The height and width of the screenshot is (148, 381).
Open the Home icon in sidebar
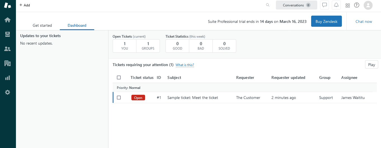pyautogui.click(x=8, y=20)
